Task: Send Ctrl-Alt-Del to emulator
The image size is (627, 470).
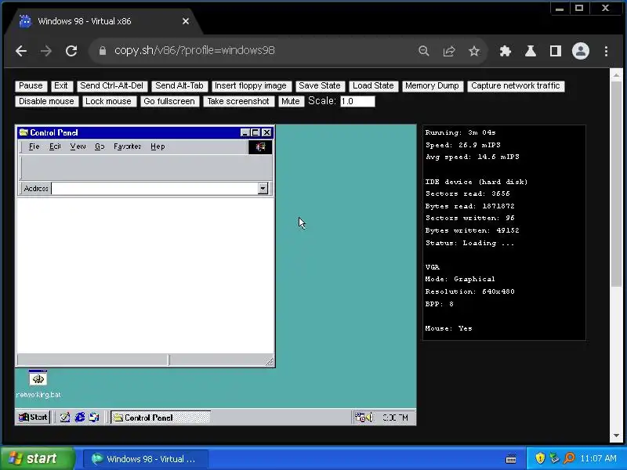Action: pyautogui.click(x=111, y=86)
